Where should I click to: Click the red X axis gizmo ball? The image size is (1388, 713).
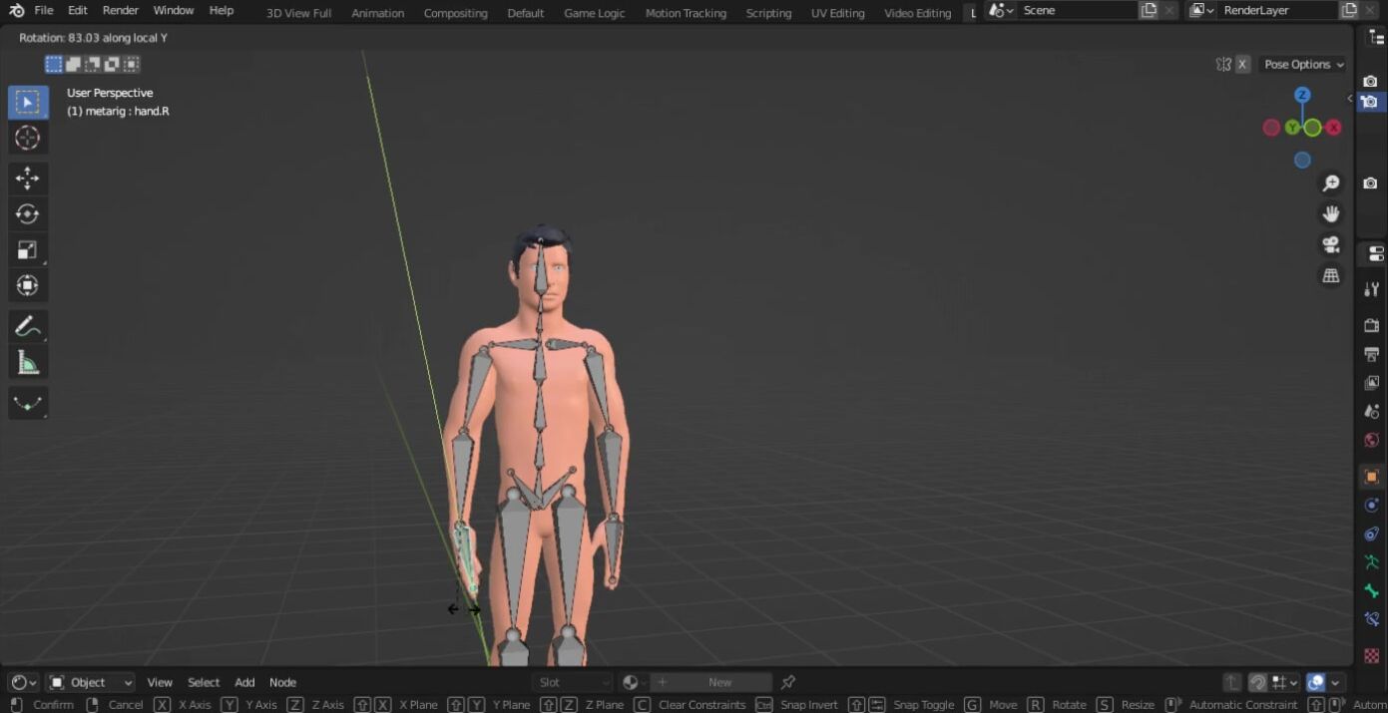tap(1333, 128)
